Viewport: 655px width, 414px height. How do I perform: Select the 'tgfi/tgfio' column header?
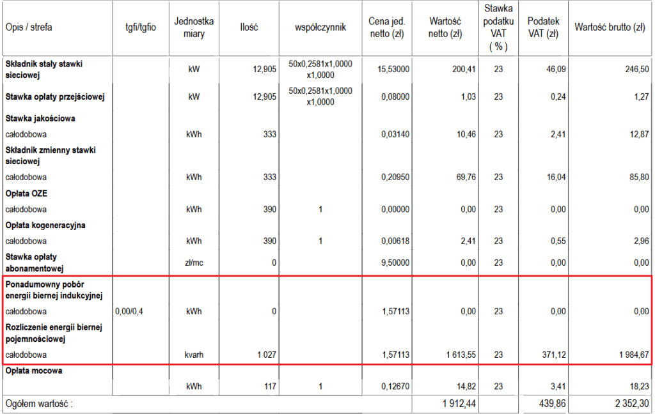point(140,27)
